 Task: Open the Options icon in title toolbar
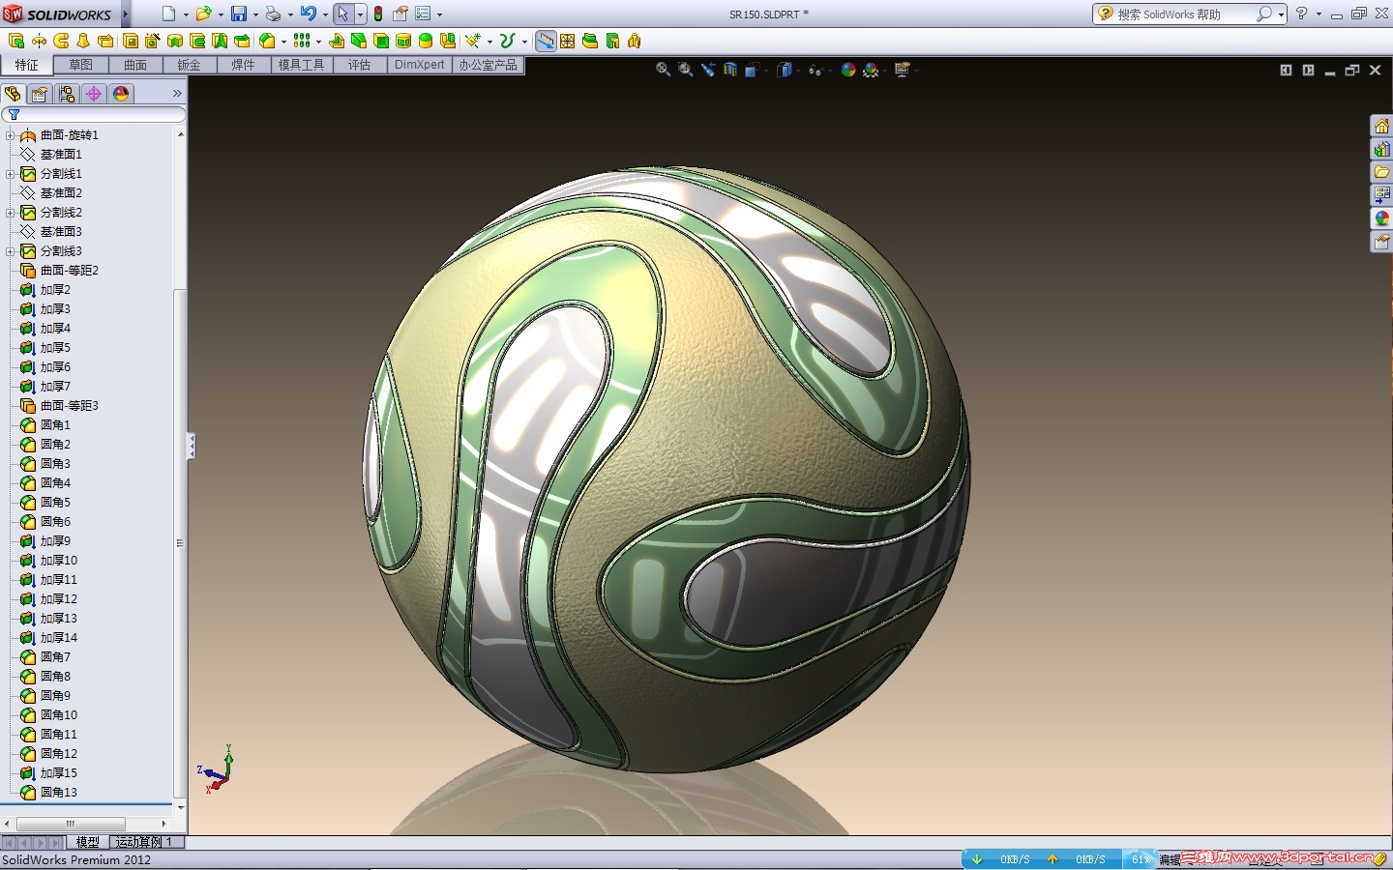click(x=423, y=14)
